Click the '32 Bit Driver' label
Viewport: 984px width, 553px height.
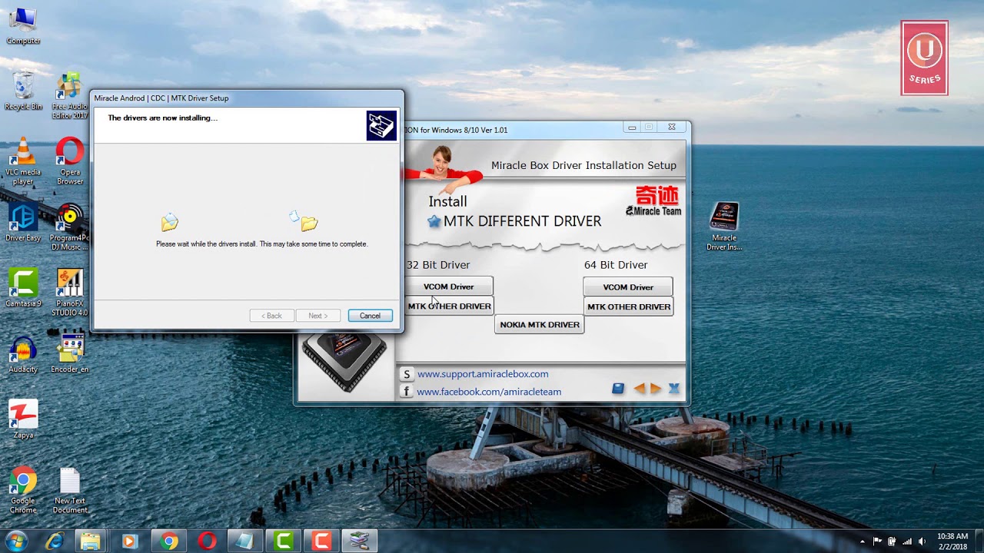pos(438,265)
